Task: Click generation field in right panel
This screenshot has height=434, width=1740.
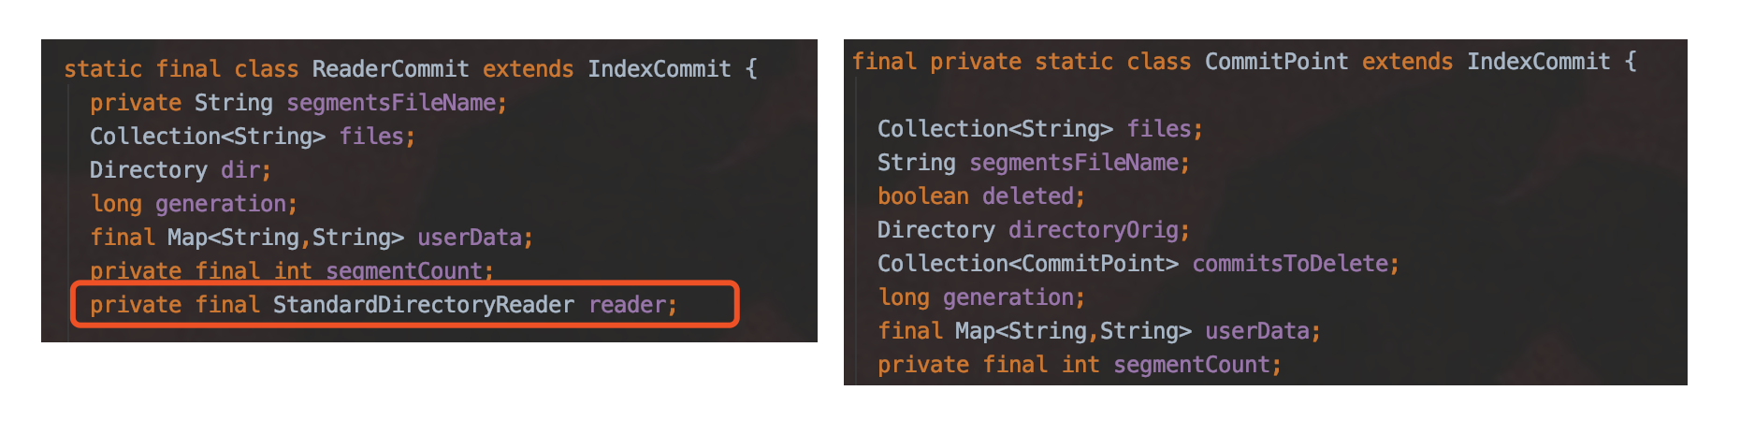Action: click(1008, 297)
